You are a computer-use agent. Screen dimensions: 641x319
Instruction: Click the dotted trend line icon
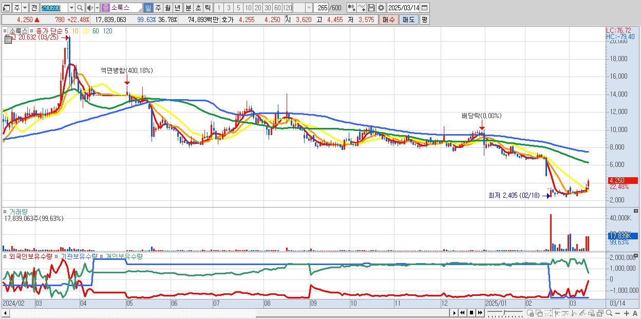[548, 313]
